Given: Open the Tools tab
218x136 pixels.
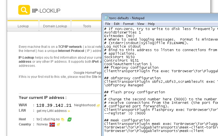Looking at the screenshot, I should click(x=87, y=26).
